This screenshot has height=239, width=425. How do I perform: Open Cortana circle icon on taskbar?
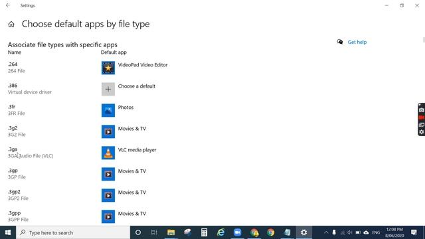pos(138,232)
